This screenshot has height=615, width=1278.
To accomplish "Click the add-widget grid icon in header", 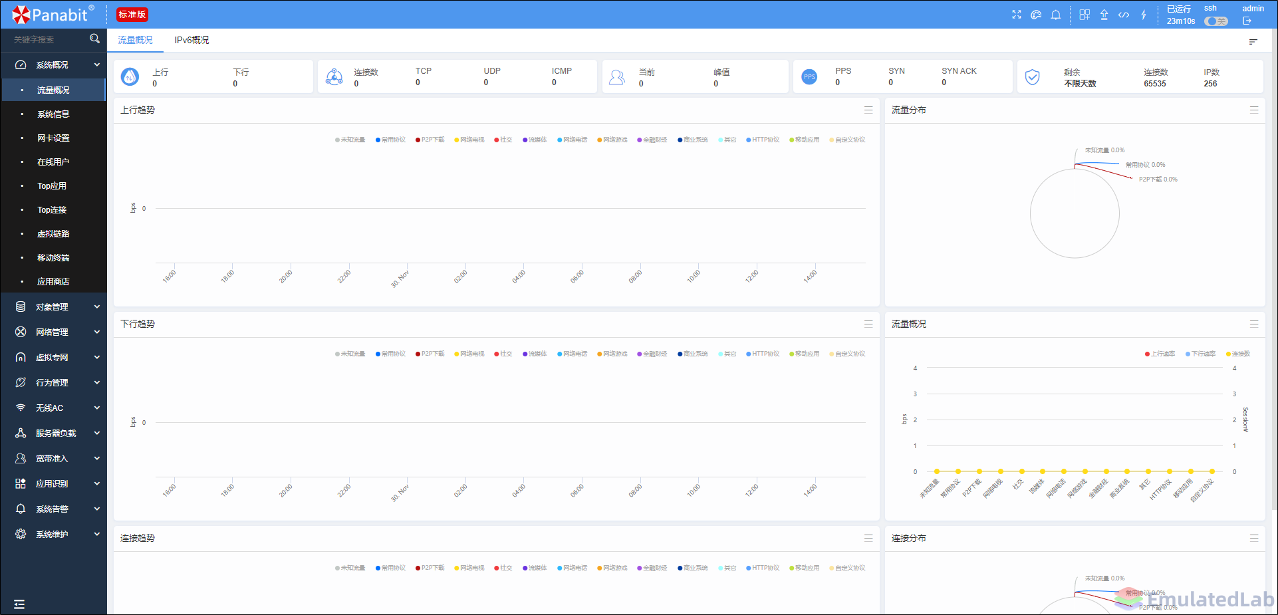I will coord(1085,15).
